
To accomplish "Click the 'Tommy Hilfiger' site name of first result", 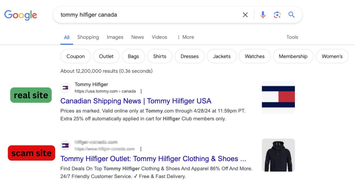I will click(x=91, y=85).
